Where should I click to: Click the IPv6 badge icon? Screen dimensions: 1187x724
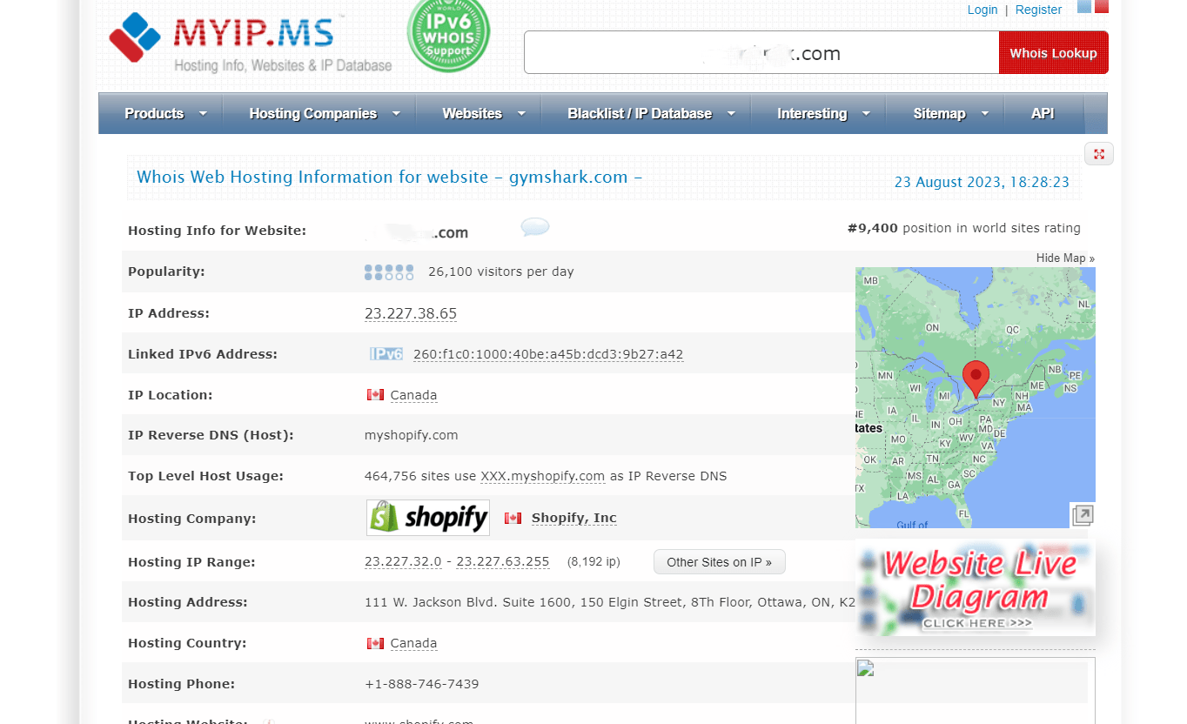coord(386,354)
